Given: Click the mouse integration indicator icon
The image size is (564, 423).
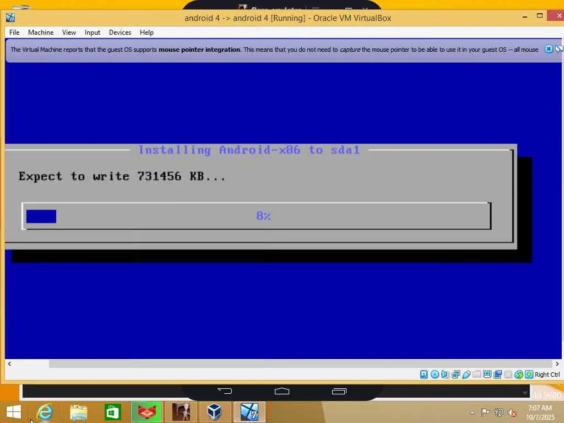Looking at the screenshot, I should [x=518, y=375].
